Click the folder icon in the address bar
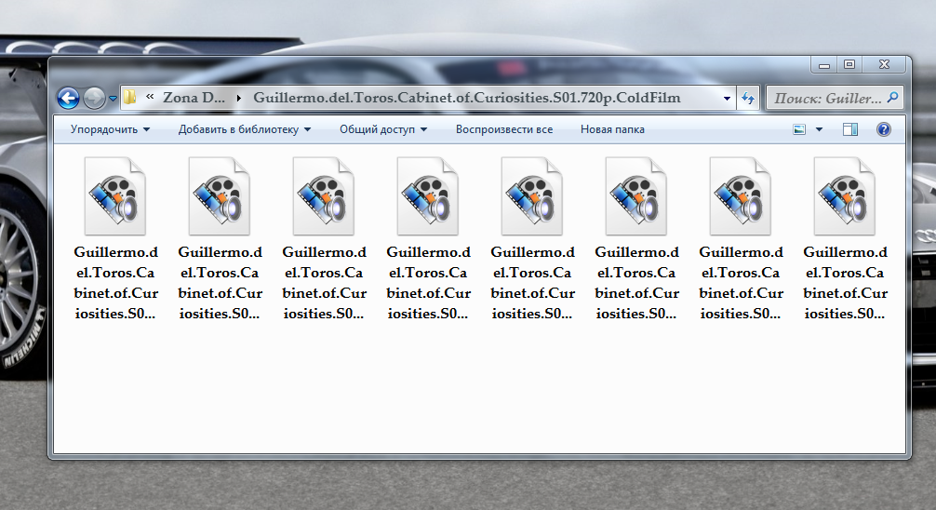The image size is (936, 510). pos(130,98)
